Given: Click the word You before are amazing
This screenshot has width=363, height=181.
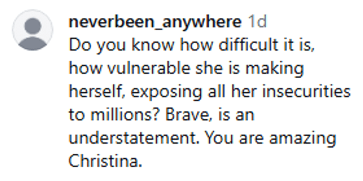Looking at the screenshot, I should point(219,138).
